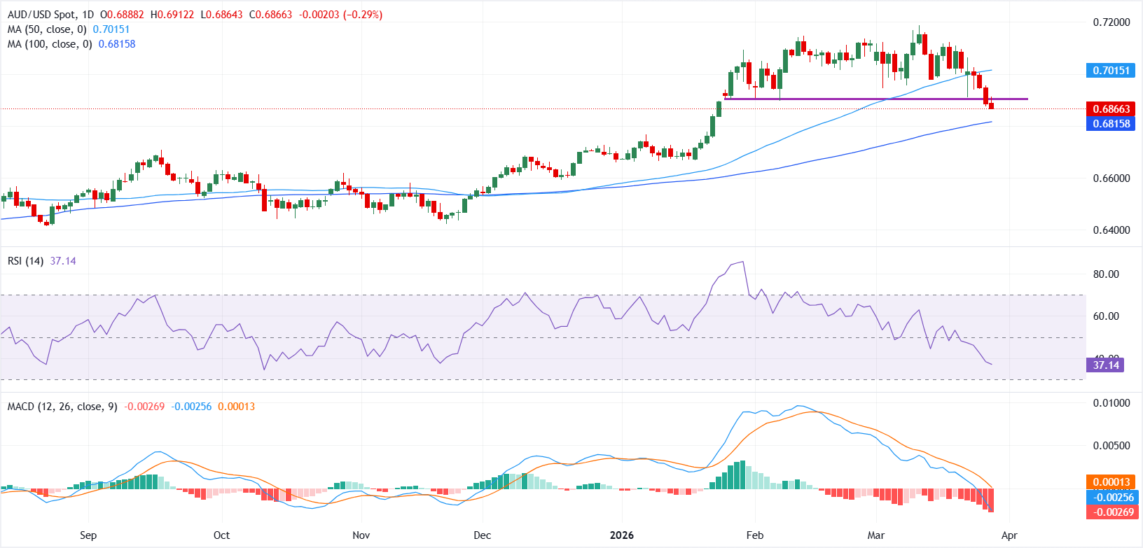1143x548 pixels.
Task: Click the Nov label on time axis
Action: click(361, 535)
